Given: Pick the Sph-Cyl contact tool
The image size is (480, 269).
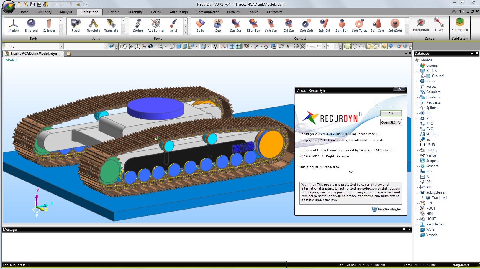Looking at the screenshot, I should point(324,26).
